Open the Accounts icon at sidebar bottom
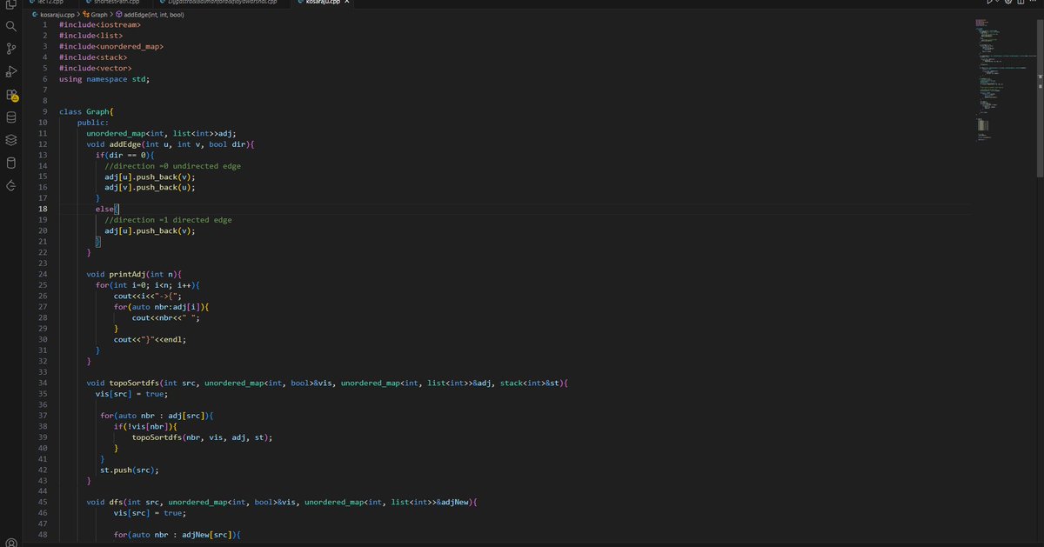Screen dimensions: 1044x547 pyautogui.click(x=10, y=541)
